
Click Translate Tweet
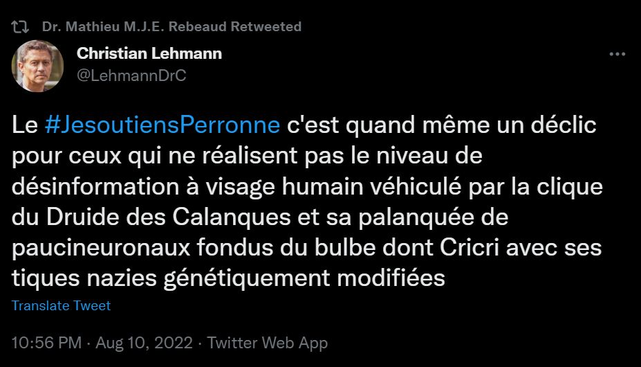pos(62,305)
